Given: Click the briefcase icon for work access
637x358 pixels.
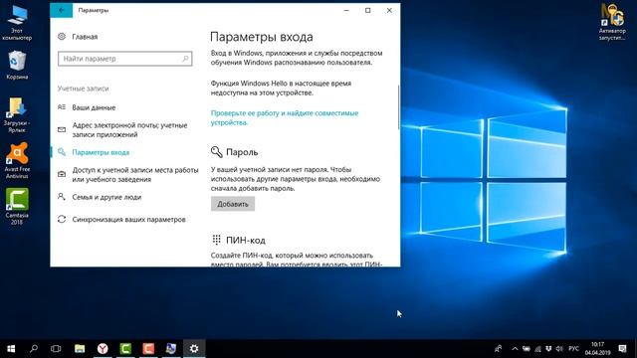Looking at the screenshot, I should tap(62, 174).
